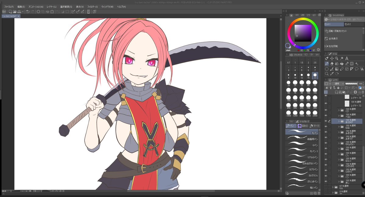Image resolution: width=365 pixels, height=197 pixels.
Task: Expand the まえかけ folder
Action: [339, 121]
